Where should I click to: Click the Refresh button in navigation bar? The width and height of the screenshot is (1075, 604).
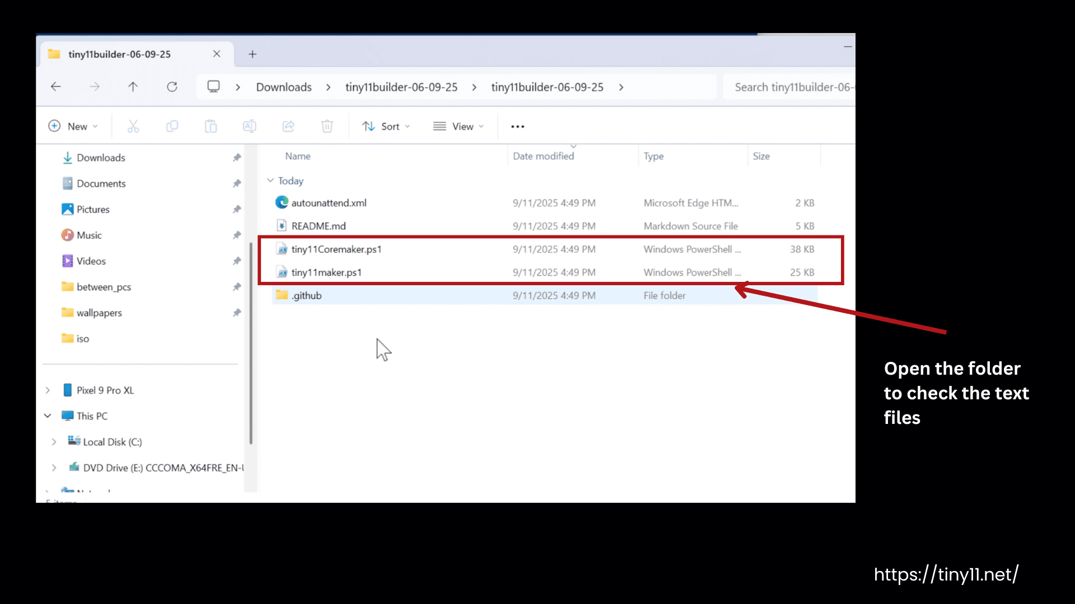pyautogui.click(x=172, y=87)
